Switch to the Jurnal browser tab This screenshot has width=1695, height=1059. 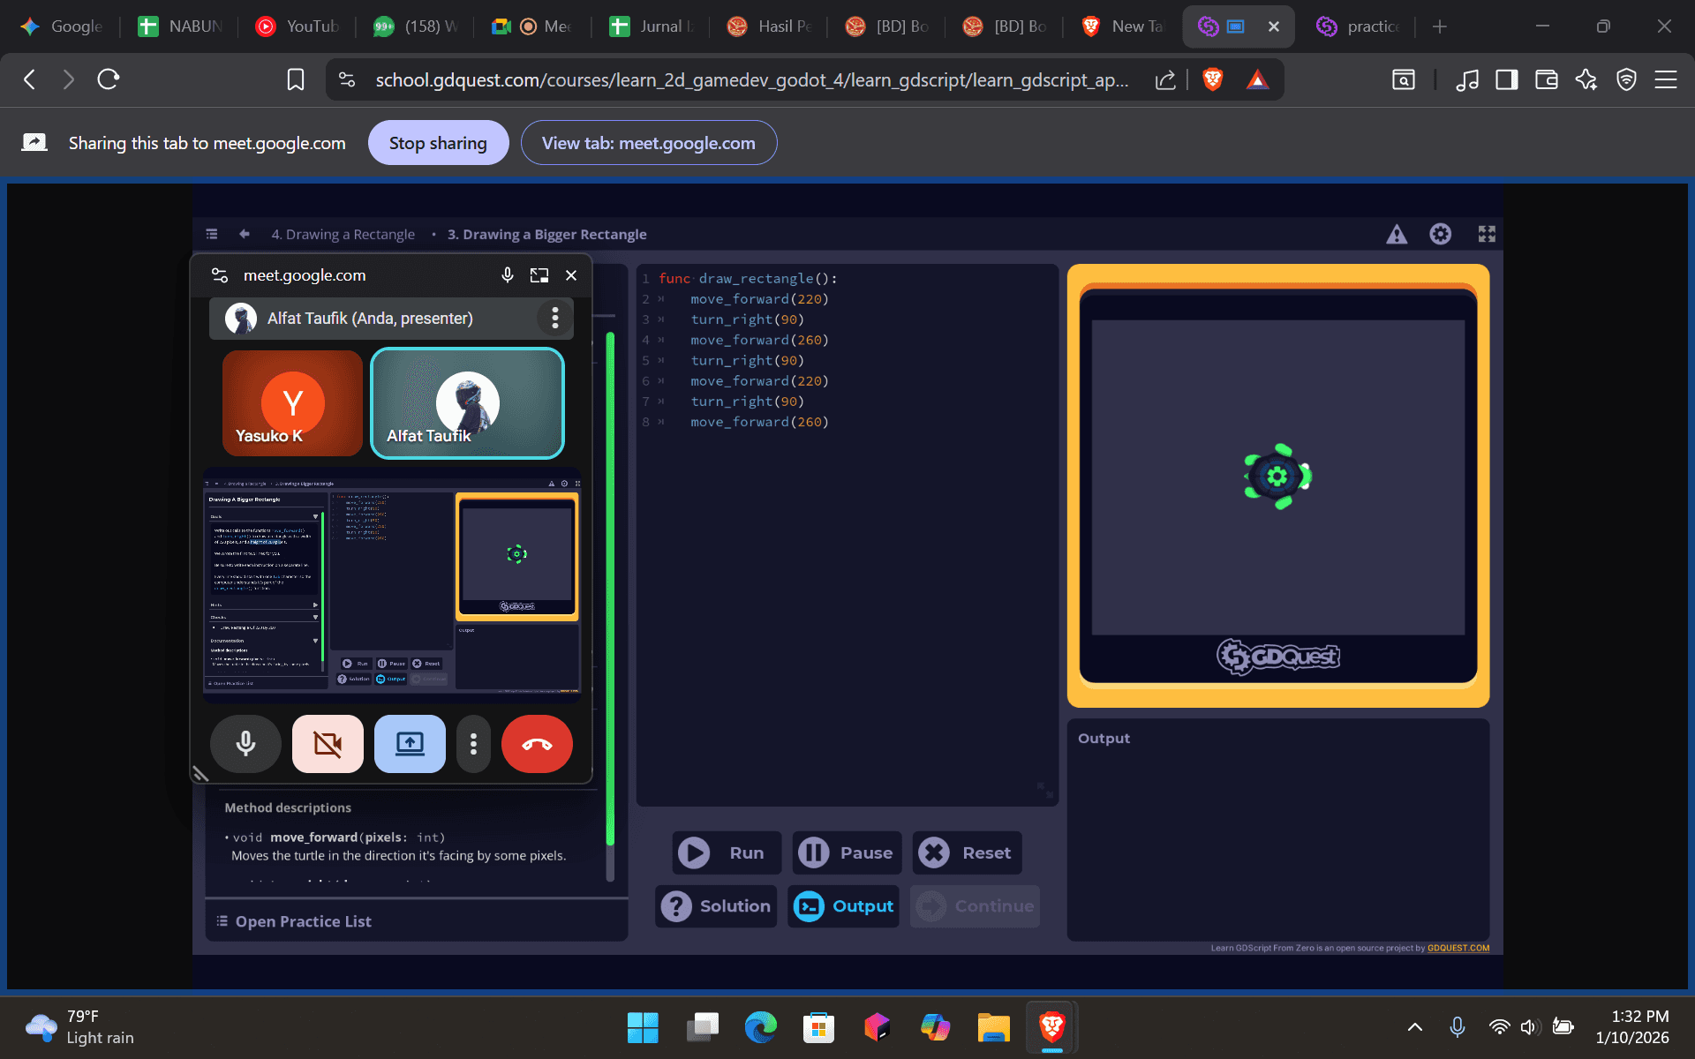652,26
